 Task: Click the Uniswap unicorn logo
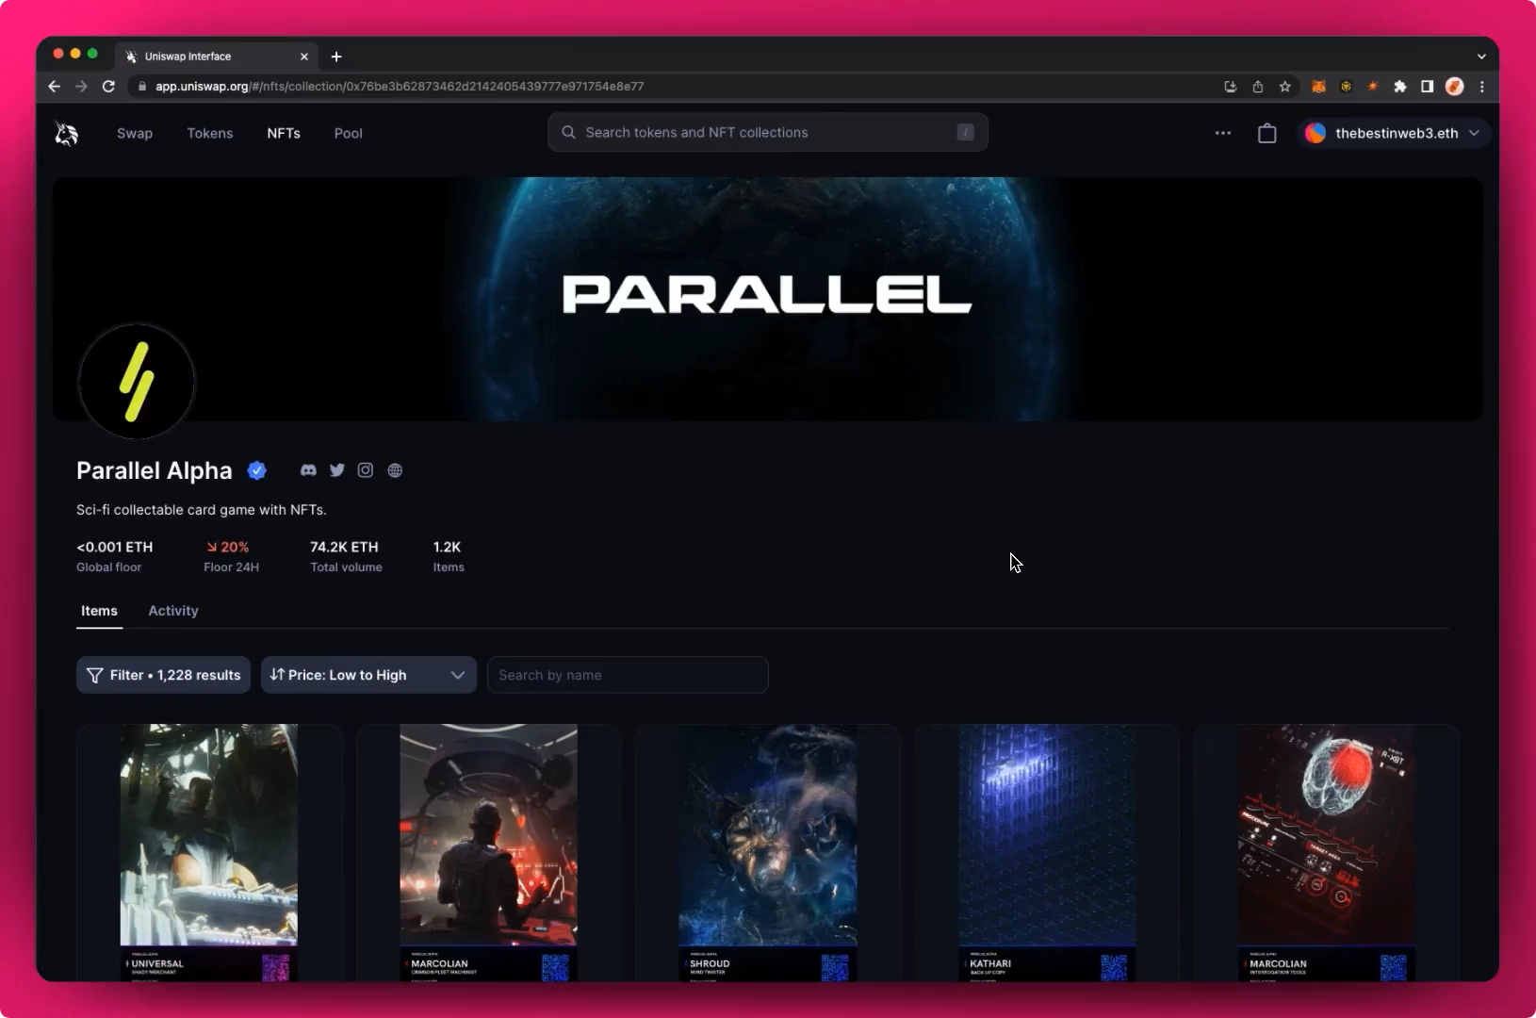point(66,134)
